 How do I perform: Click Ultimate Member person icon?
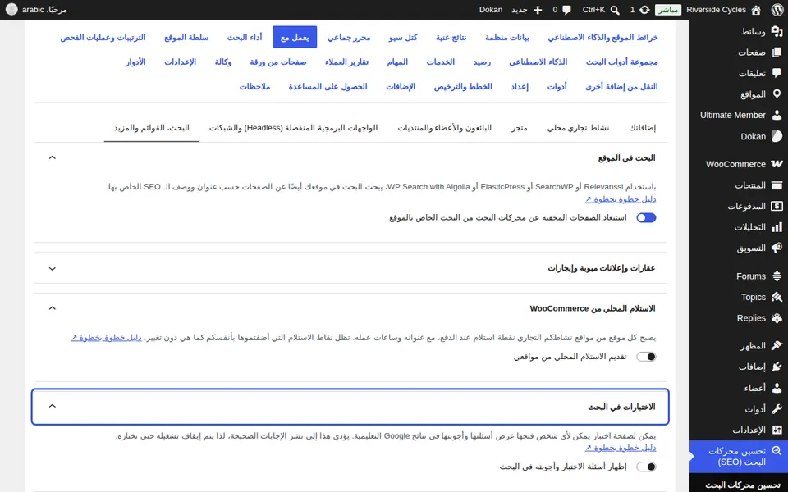[777, 115]
